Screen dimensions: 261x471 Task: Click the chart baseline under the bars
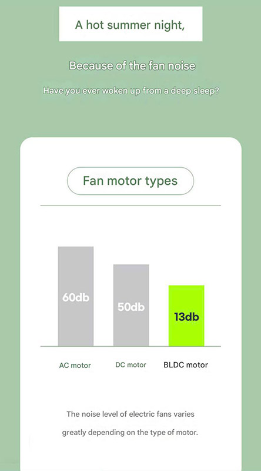point(130,346)
